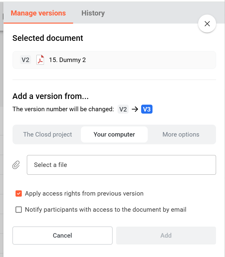Click the 'Notify participants with access' label text
This screenshot has width=225, height=257.
106,210
